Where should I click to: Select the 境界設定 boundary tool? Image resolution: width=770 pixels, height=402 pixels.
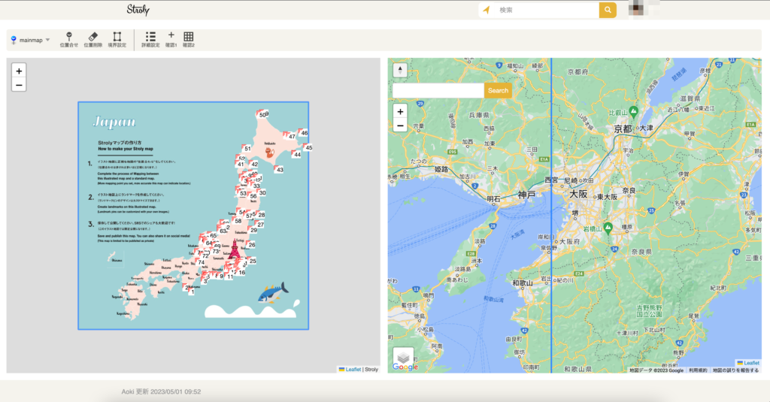pyautogui.click(x=117, y=39)
